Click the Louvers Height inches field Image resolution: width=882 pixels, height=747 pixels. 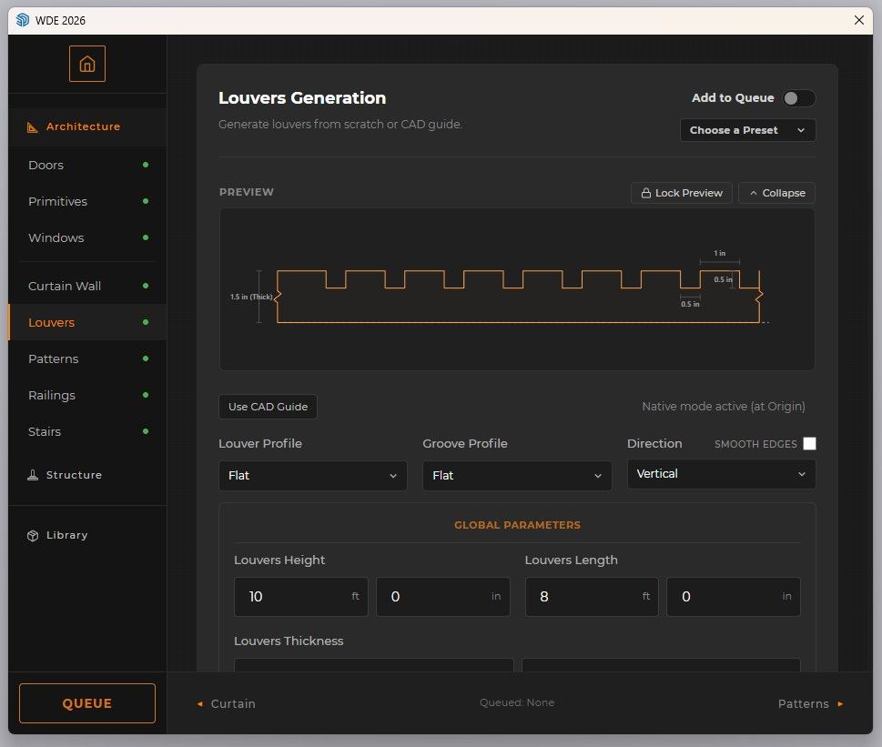[443, 596]
